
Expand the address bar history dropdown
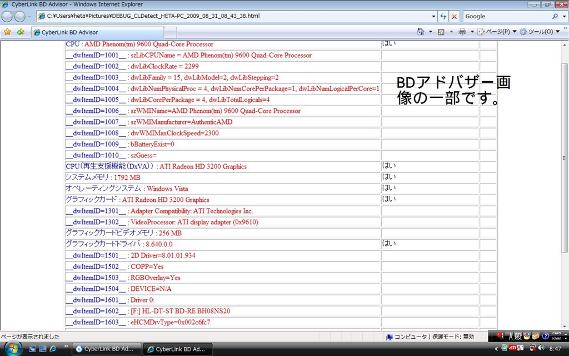pyautogui.click(x=433, y=16)
